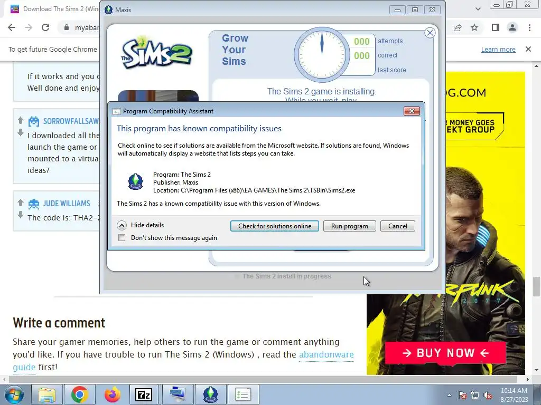Open Windows Start menu orb
The image size is (541, 405).
point(14,394)
